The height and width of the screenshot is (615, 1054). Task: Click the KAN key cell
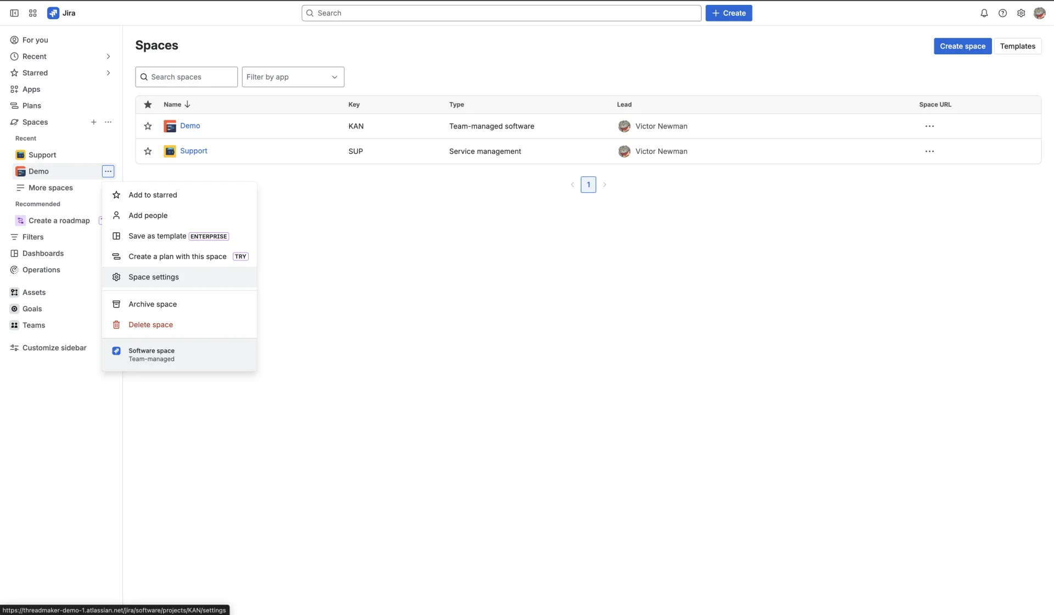pyautogui.click(x=356, y=126)
